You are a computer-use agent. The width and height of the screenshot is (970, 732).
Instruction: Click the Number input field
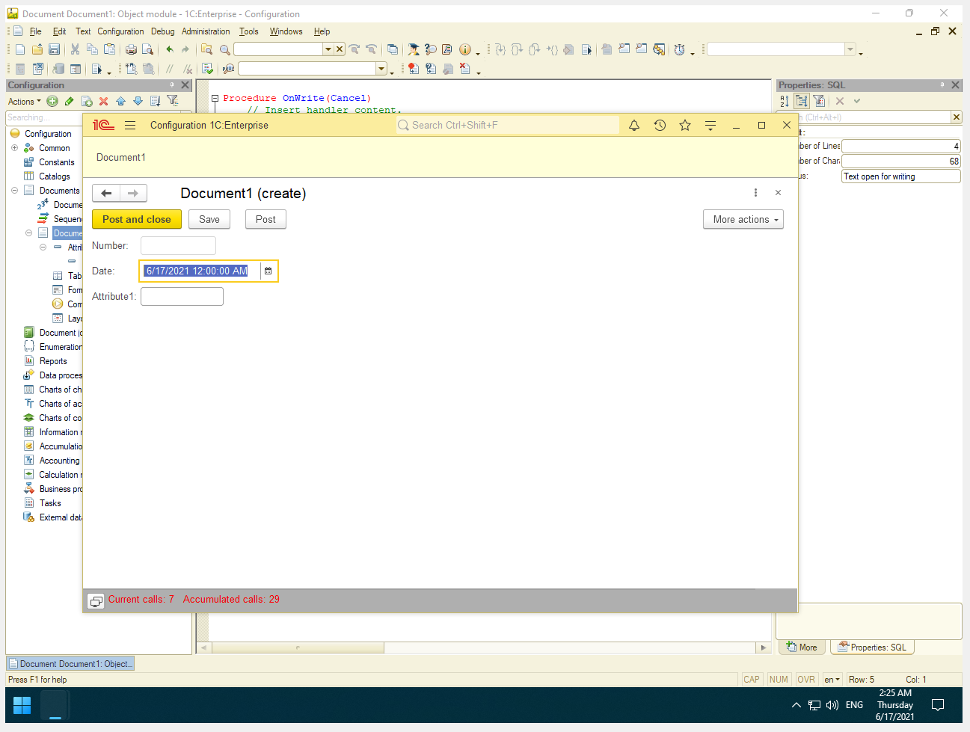178,245
